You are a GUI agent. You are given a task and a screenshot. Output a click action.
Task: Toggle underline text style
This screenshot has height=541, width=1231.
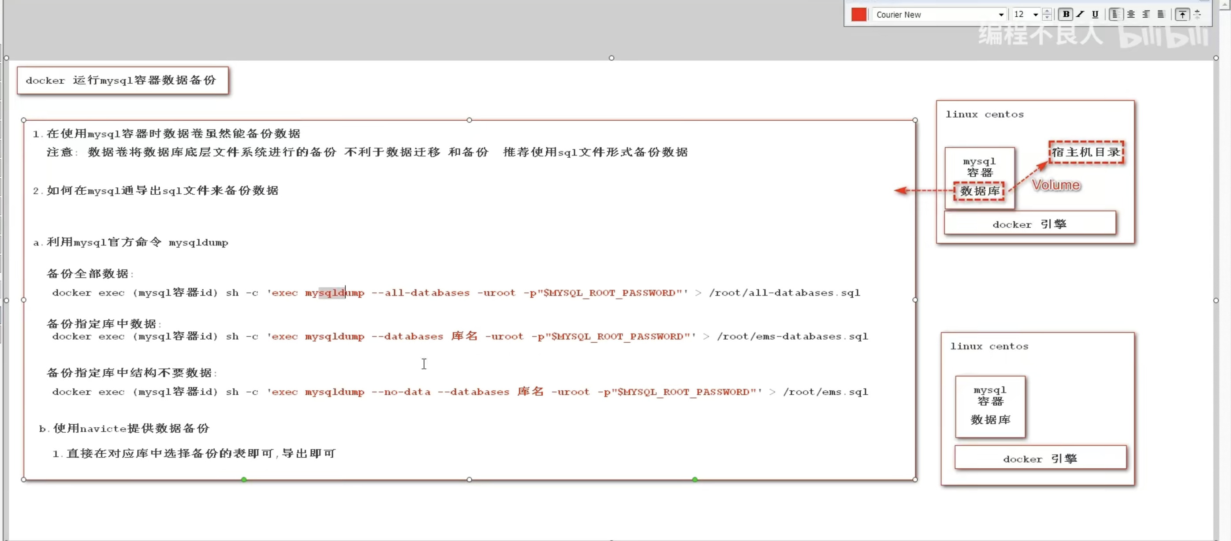point(1095,15)
